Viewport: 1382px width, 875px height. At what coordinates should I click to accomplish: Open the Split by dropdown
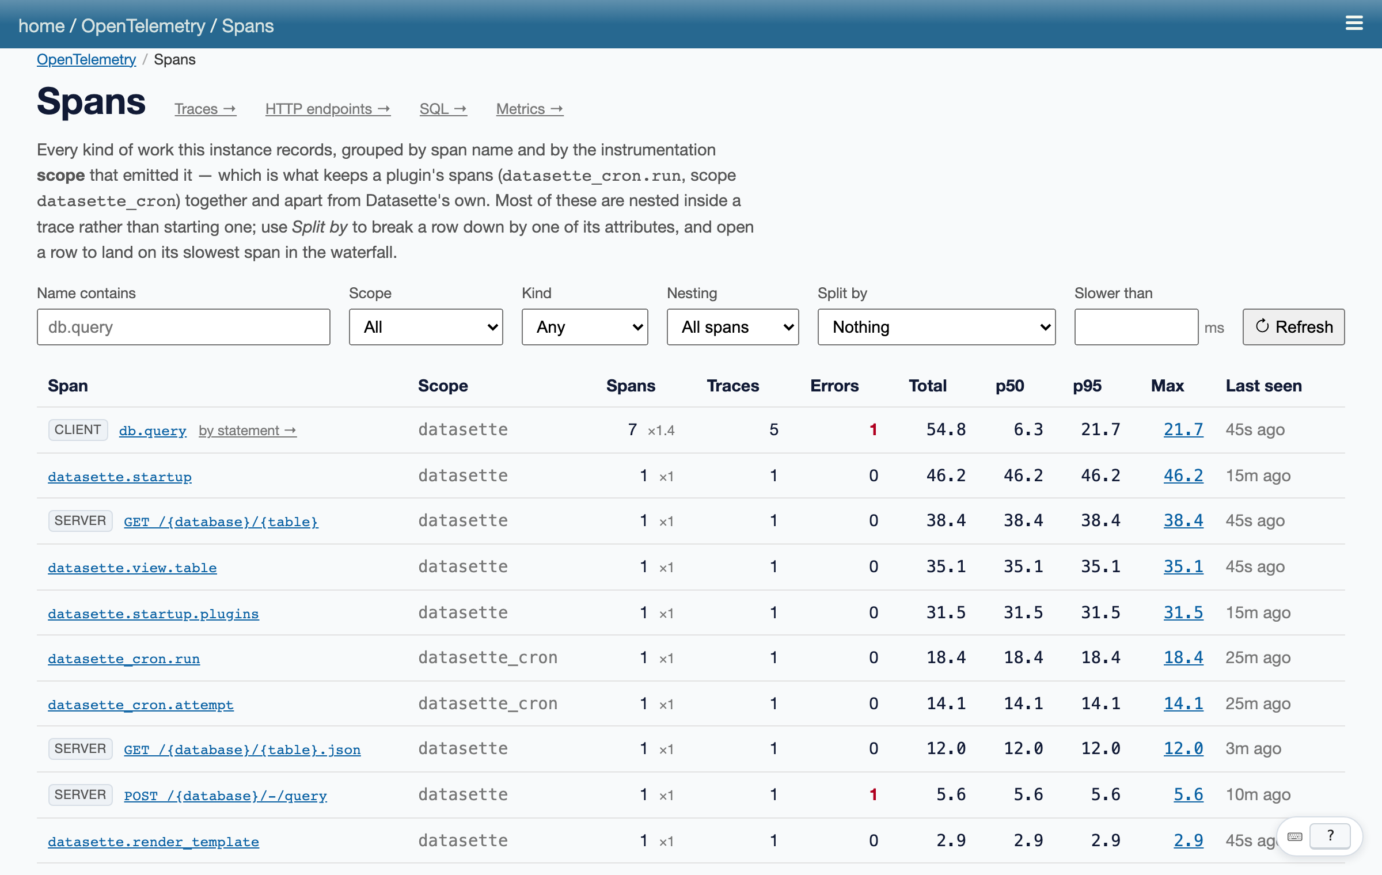[x=936, y=327]
